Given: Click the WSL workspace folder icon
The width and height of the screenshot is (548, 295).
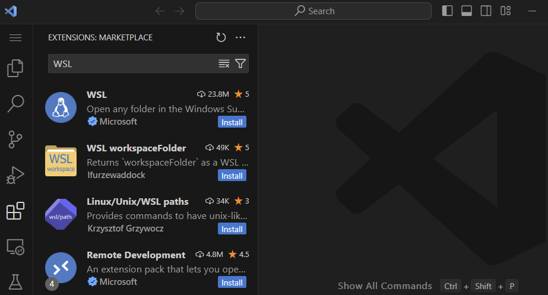Looking at the screenshot, I should coord(61,161).
